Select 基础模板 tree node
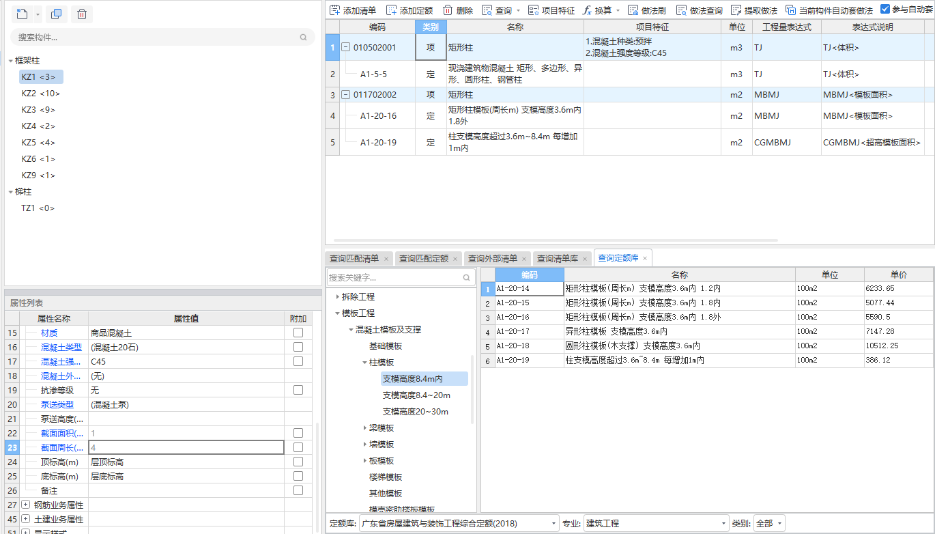Viewport: 935px width, 534px height. click(386, 346)
